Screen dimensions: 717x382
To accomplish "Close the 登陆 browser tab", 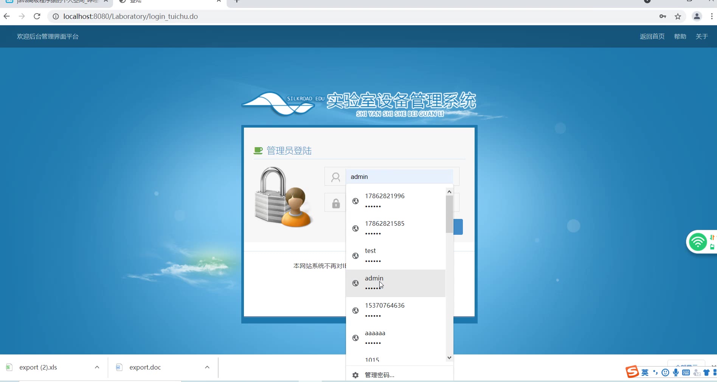I will [219, 2].
